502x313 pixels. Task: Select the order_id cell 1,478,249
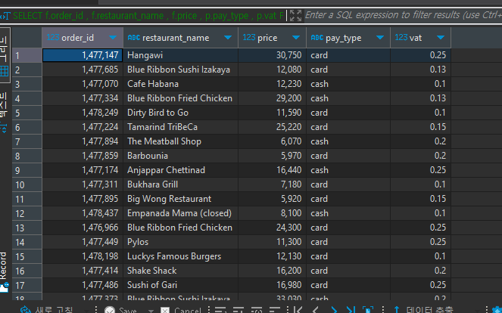point(83,113)
